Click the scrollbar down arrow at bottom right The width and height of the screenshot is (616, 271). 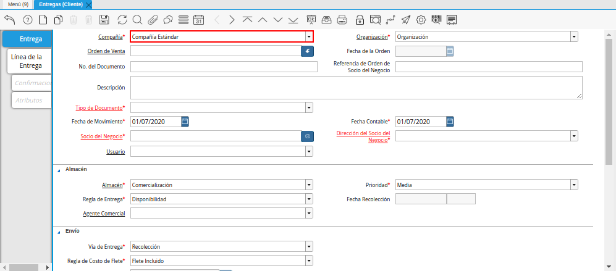609,267
